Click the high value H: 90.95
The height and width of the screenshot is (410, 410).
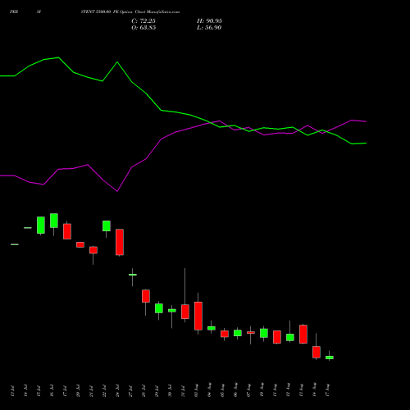coord(209,21)
